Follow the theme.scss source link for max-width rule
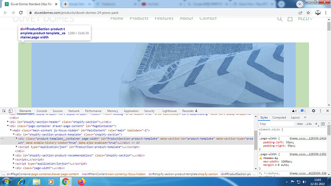The image size is (331, 186). 308,154
